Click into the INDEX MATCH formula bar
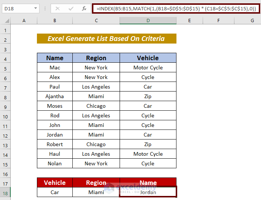Viewport: 261px width, 200px height. 176,8
